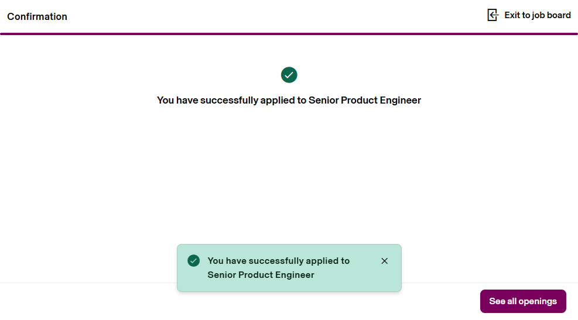Click 'Senior Product Engineer' in the toast
The height and width of the screenshot is (320, 578).
[x=261, y=275]
